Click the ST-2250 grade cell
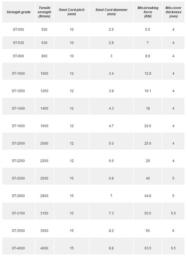 [18, 161]
